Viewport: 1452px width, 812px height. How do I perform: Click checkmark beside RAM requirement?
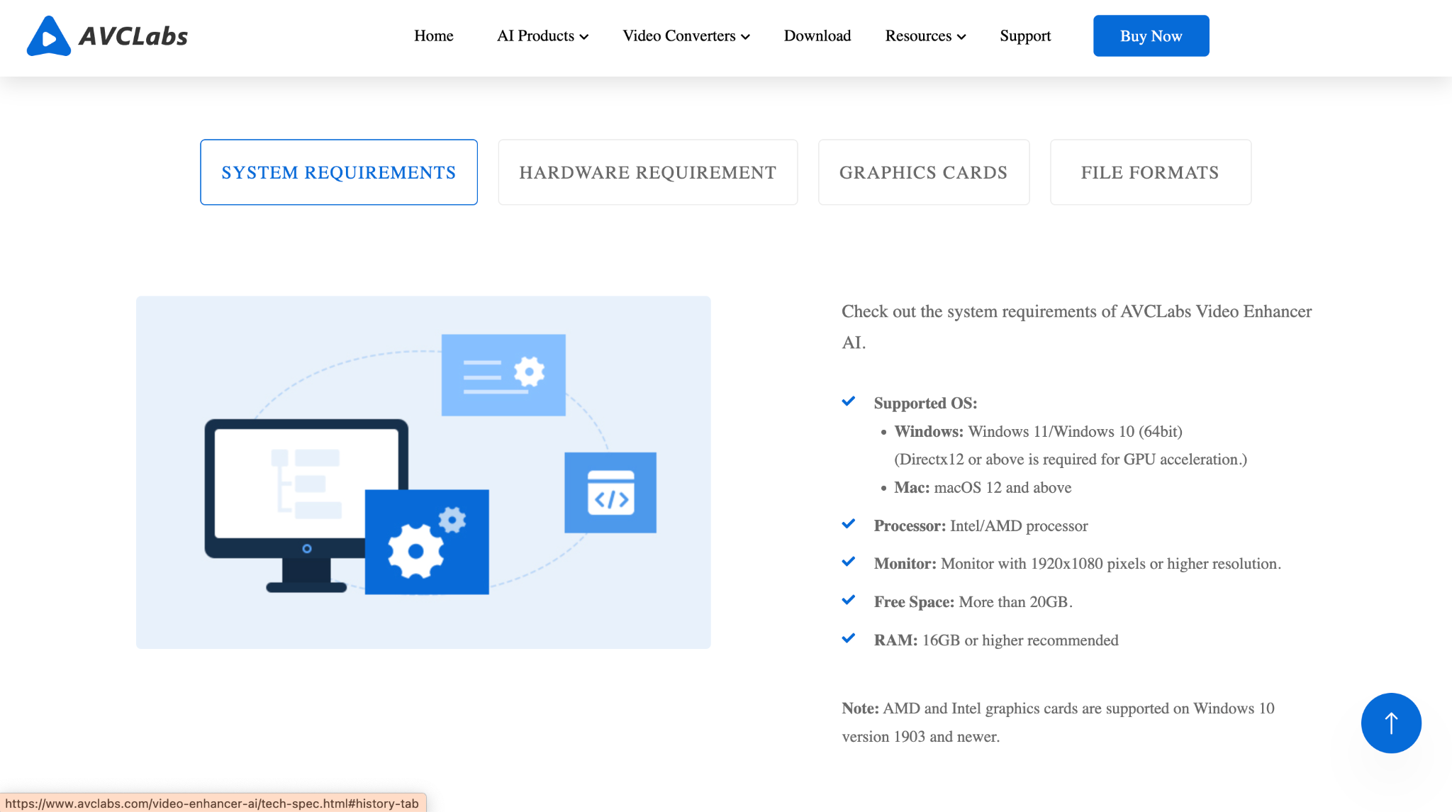point(849,638)
